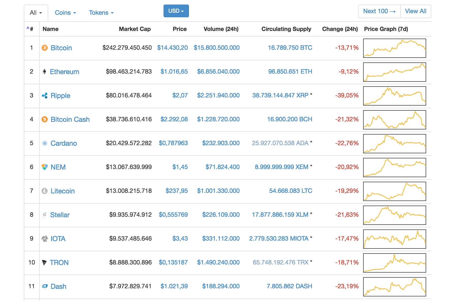Click the Ripple logo icon
The image size is (449, 301).
click(x=45, y=95)
